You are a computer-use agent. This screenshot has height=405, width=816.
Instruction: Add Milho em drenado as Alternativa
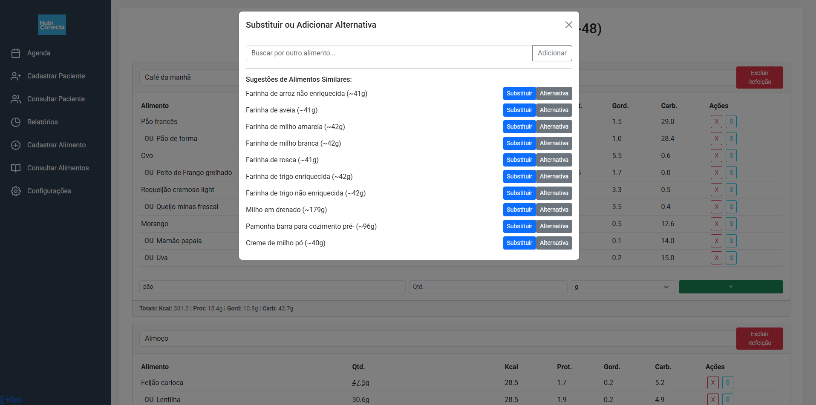tap(554, 210)
